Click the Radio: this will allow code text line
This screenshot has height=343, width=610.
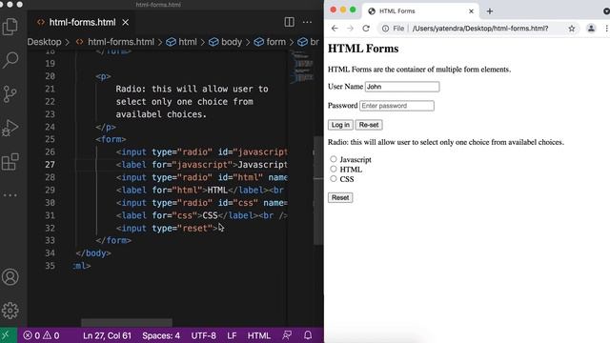[192, 89]
